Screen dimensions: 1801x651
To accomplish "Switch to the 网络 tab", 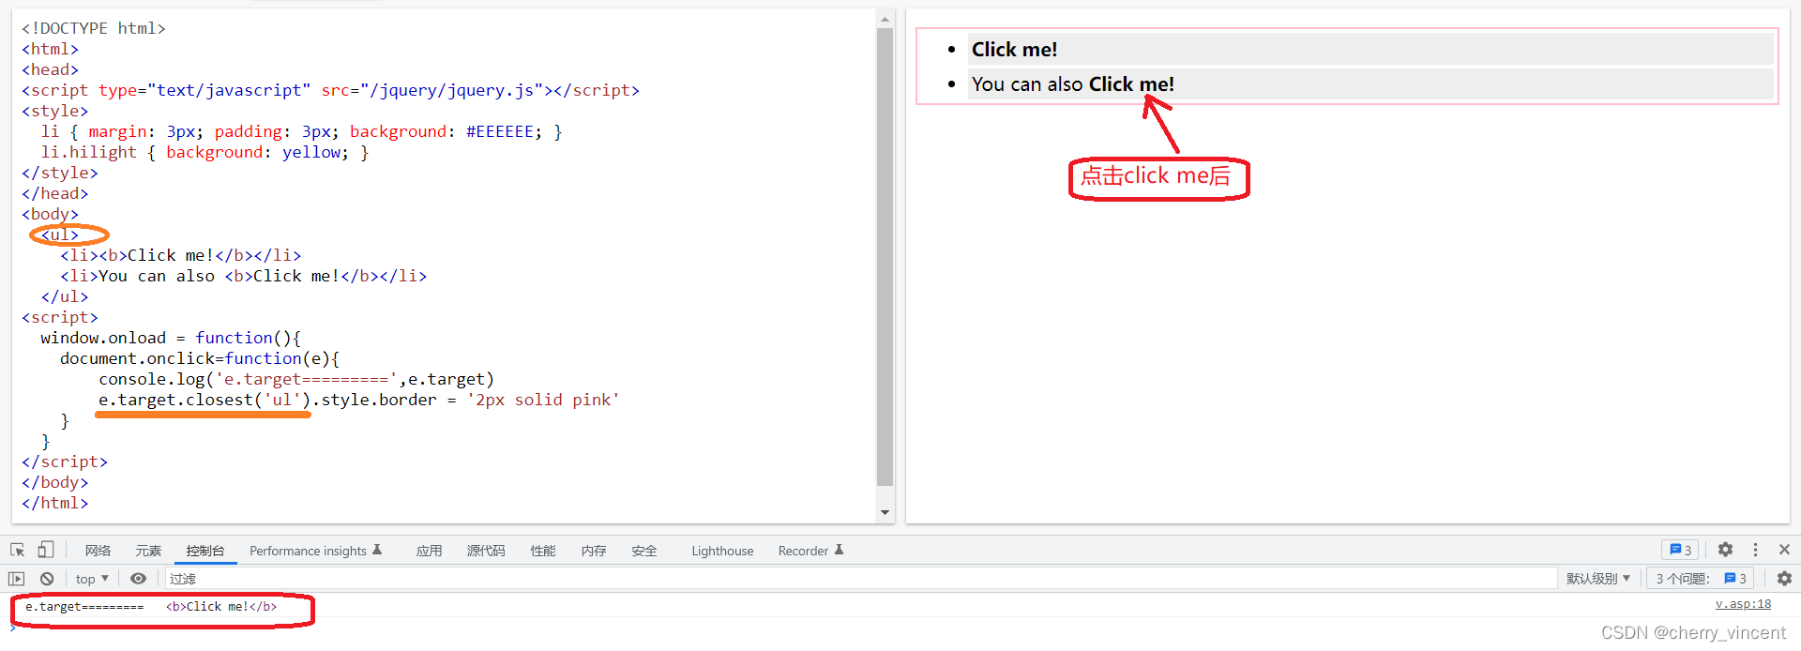I will pyautogui.click(x=98, y=551).
